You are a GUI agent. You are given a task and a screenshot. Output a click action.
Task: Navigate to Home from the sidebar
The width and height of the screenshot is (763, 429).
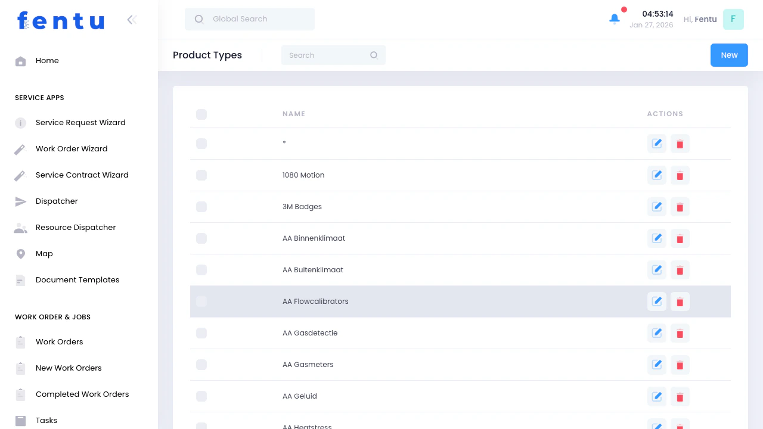click(47, 61)
